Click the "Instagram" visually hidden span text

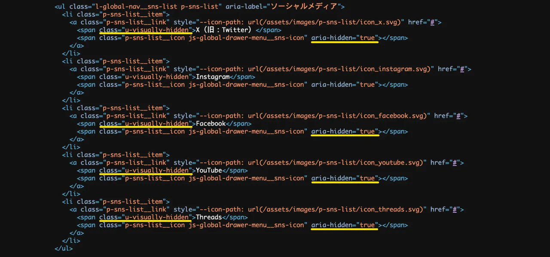tap(213, 77)
